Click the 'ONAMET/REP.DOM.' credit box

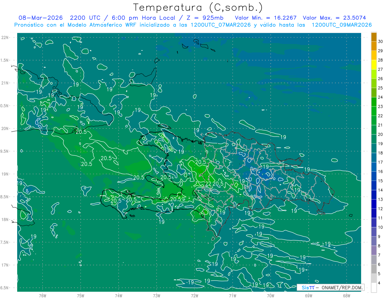pos(330,287)
